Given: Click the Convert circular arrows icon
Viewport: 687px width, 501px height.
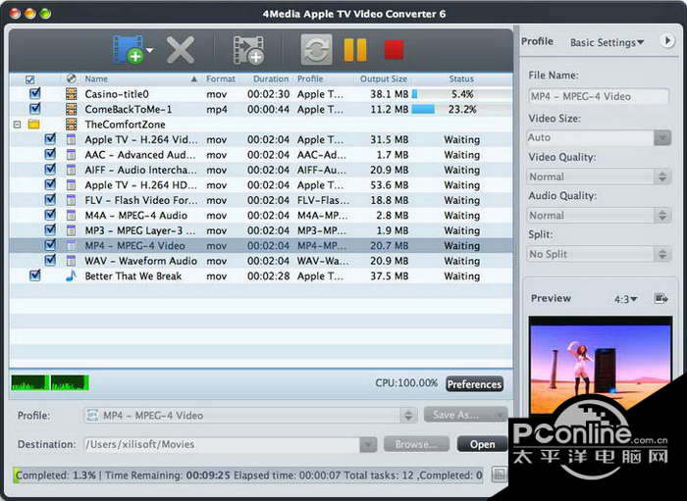Looking at the screenshot, I should (x=316, y=50).
